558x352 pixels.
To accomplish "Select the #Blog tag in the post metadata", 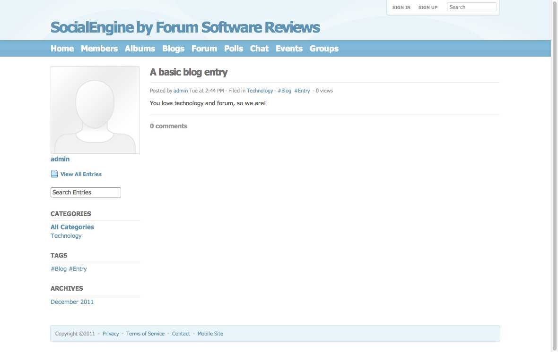I will click(x=284, y=91).
